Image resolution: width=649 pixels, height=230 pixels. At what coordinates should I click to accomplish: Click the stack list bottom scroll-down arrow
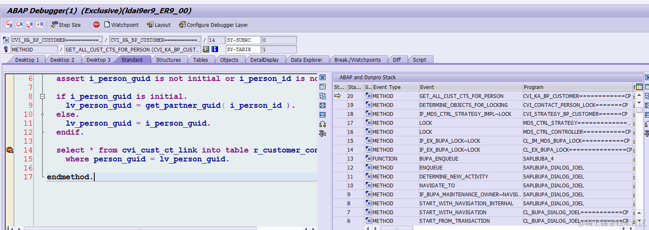point(639,221)
